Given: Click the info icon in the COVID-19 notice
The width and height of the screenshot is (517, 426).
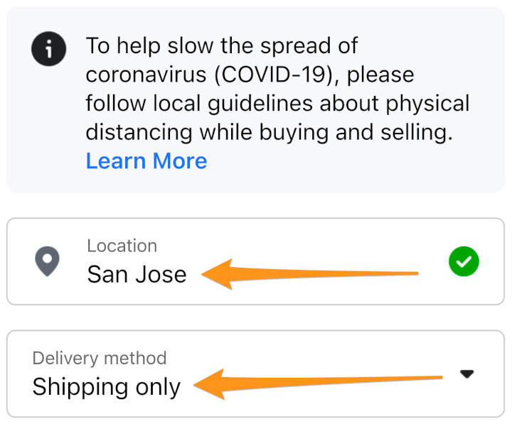Looking at the screenshot, I should (48, 49).
